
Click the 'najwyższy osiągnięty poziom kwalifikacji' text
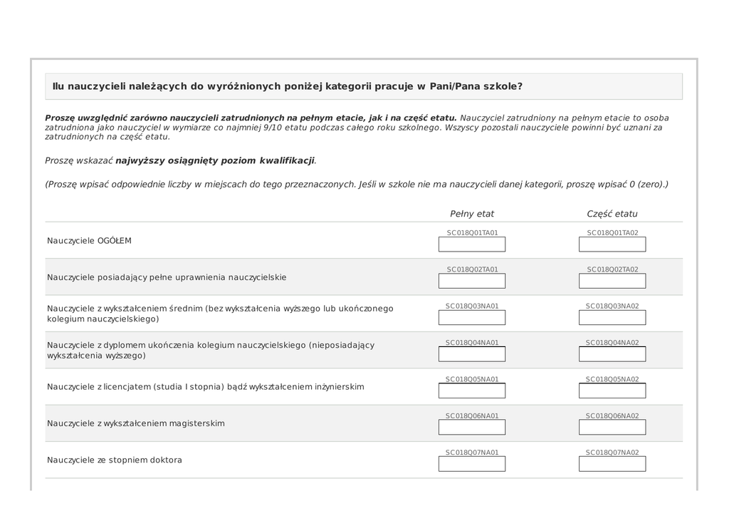coord(214,160)
